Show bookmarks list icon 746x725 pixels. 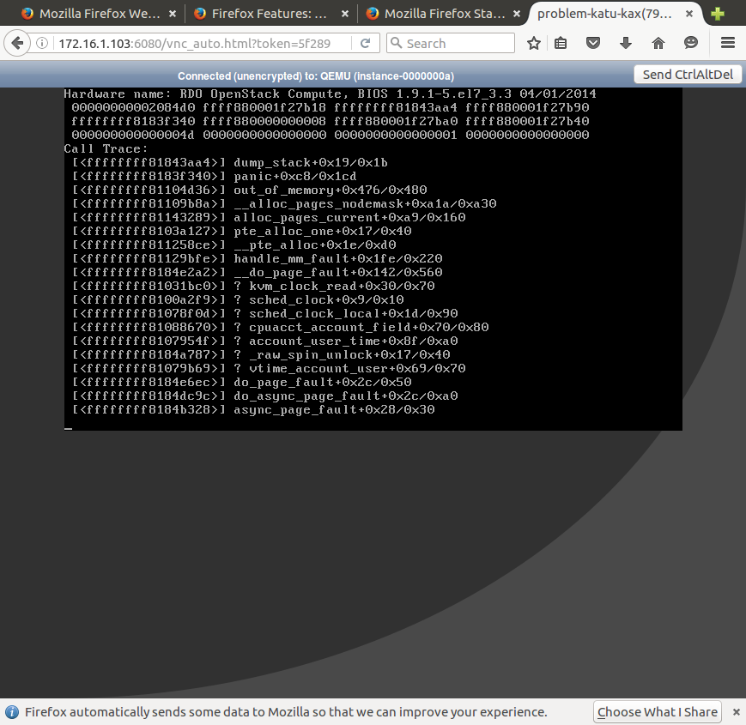561,43
